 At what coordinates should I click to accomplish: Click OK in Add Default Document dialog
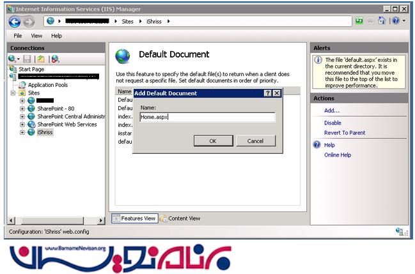click(x=214, y=141)
